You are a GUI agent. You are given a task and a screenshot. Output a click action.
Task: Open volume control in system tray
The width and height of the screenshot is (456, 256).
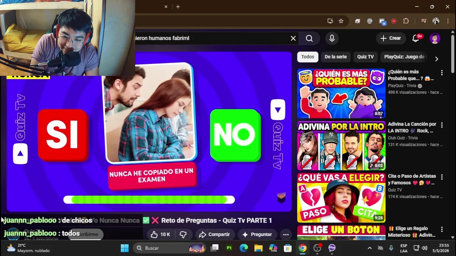tap(424, 248)
